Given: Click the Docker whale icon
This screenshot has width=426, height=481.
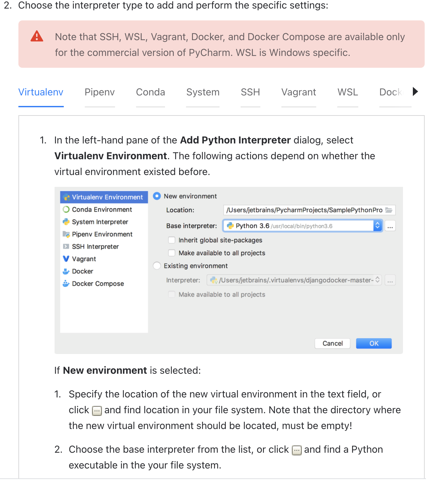Looking at the screenshot, I should (x=66, y=271).
